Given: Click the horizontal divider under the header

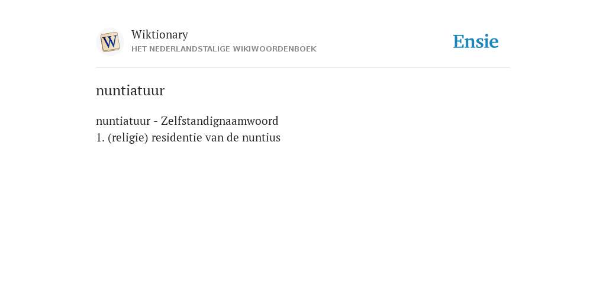Looking at the screenshot, I should [303, 67].
